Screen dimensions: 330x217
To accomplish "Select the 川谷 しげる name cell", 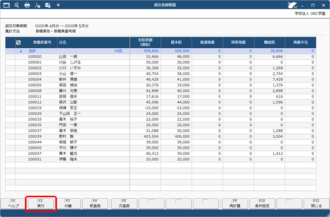I will [x=93, y=62].
